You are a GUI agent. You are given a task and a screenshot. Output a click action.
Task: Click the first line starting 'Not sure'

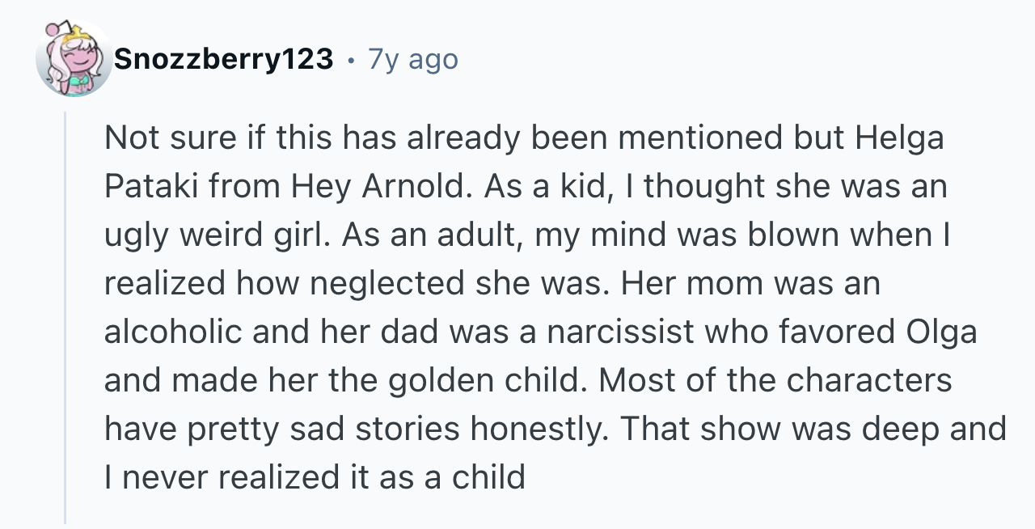(x=524, y=139)
